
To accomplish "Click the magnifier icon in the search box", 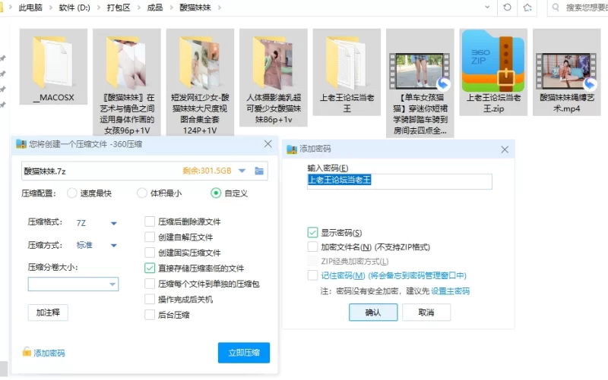I will click(556, 8).
